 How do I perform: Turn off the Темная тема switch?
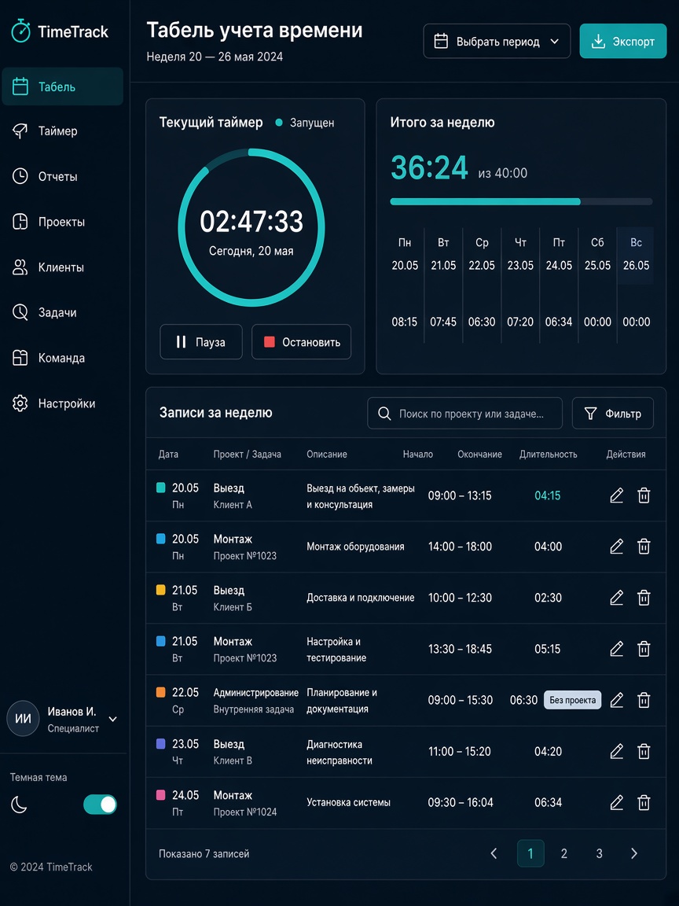point(100,805)
